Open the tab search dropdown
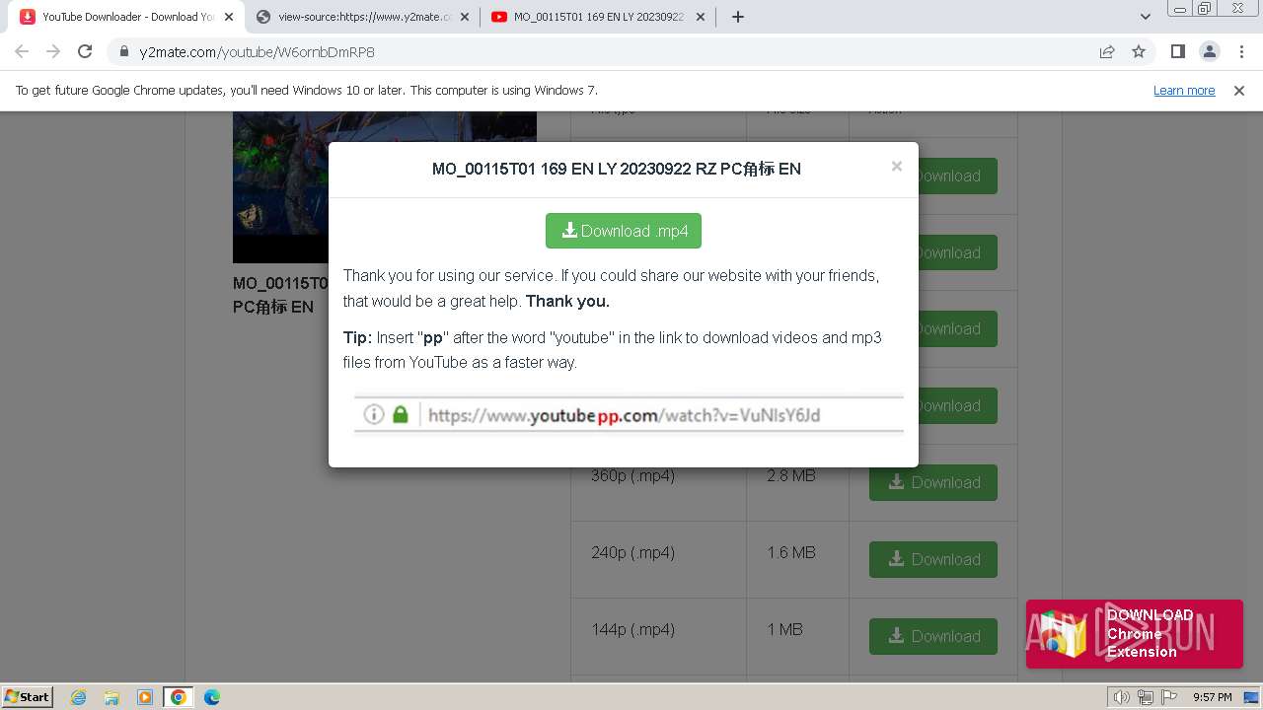 coord(1146,17)
